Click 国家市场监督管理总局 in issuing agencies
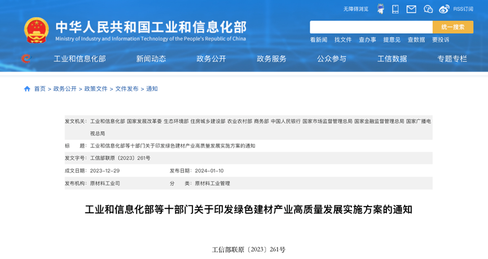 [x=327, y=121]
